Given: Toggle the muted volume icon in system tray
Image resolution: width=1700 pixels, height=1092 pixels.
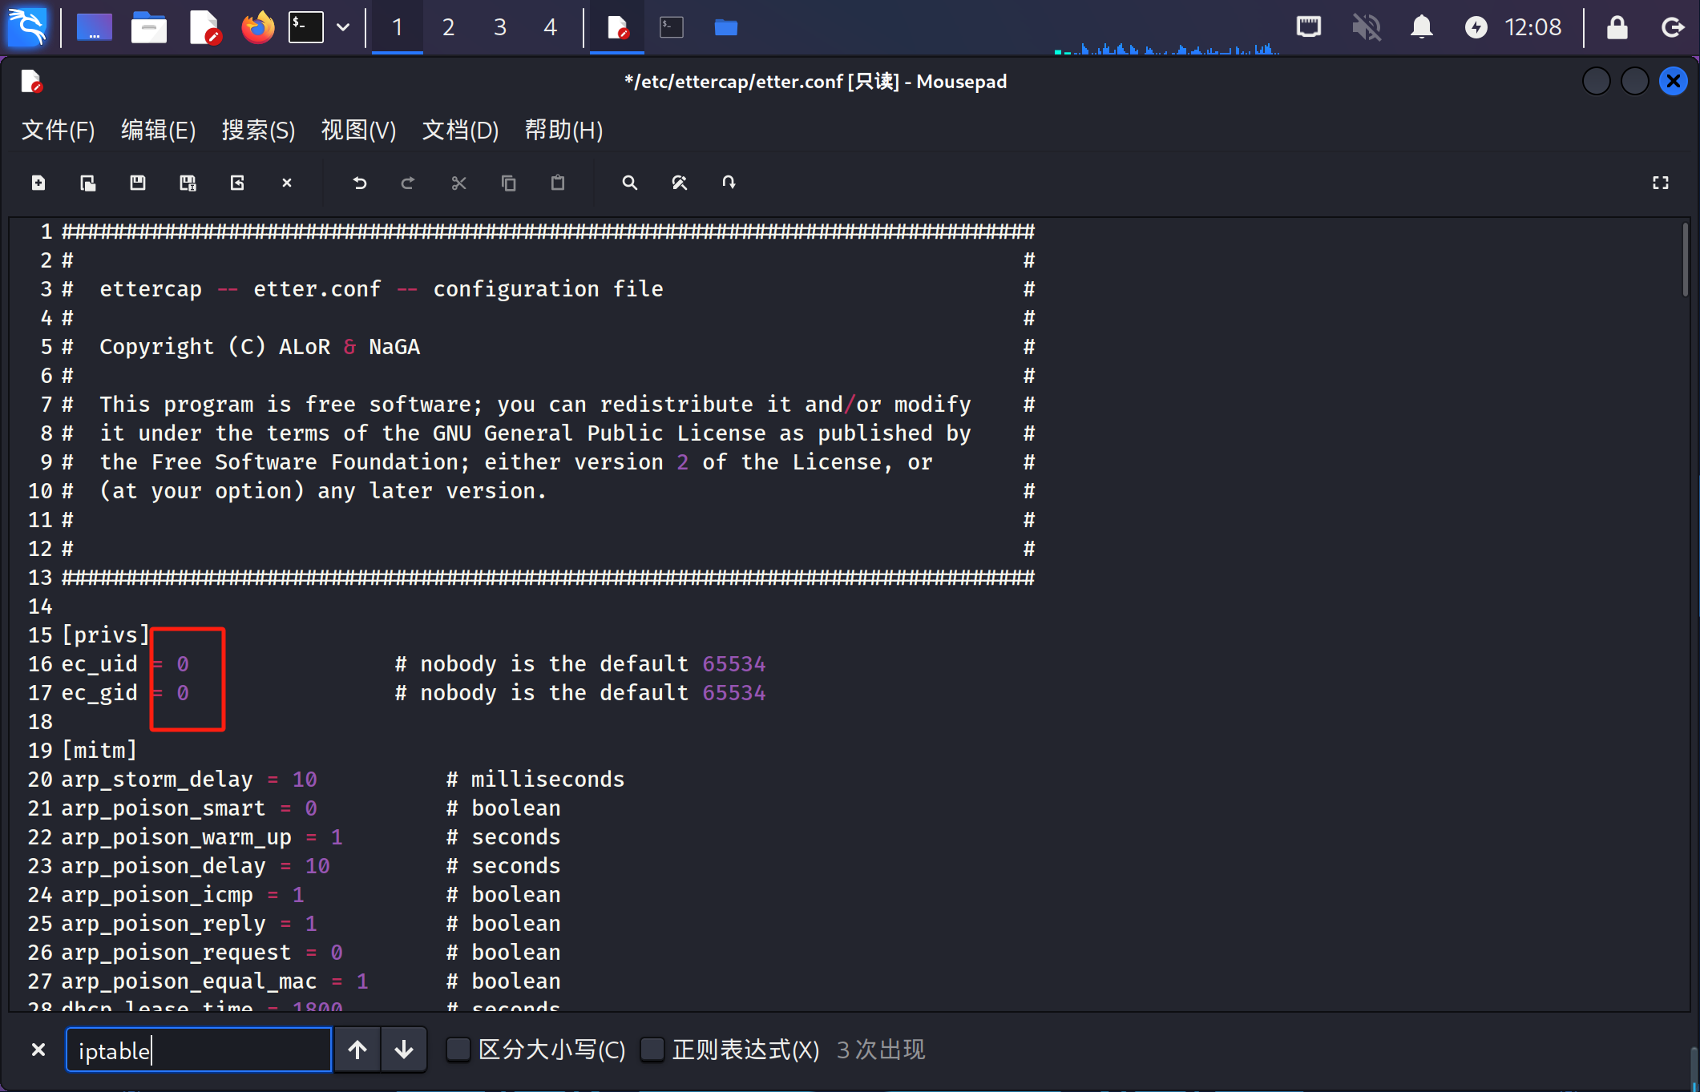Looking at the screenshot, I should pos(1366,27).
